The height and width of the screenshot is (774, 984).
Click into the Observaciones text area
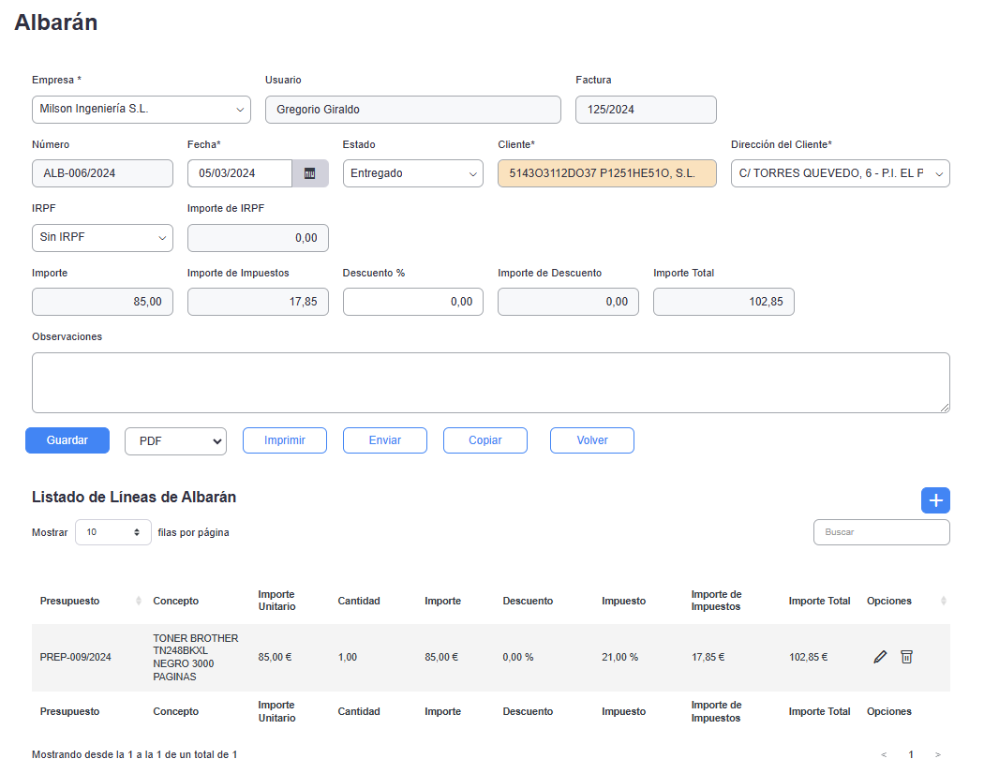(x=490, y=382)
